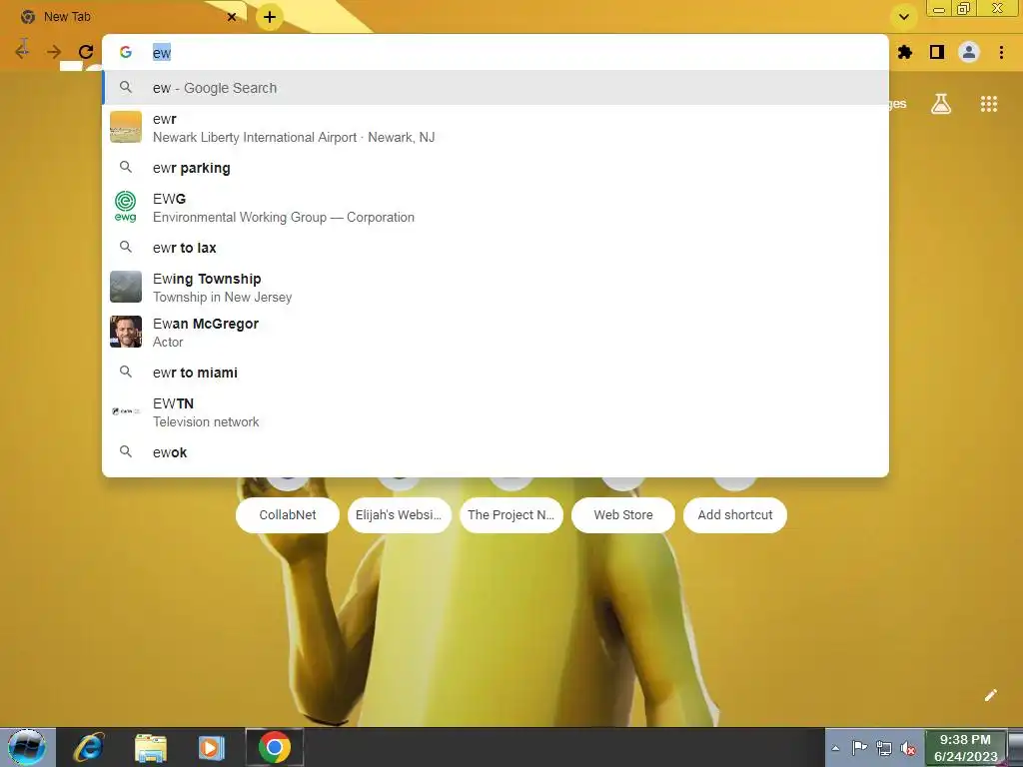Screen dimensions: 1023x767
Task: Choose the 'ew - Google Search' suggestion
Action: [496, 88]
